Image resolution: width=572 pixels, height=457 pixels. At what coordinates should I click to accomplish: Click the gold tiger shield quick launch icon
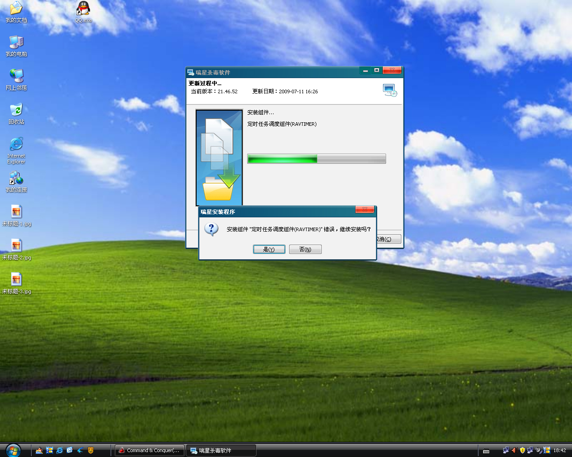tap(91, 450)
